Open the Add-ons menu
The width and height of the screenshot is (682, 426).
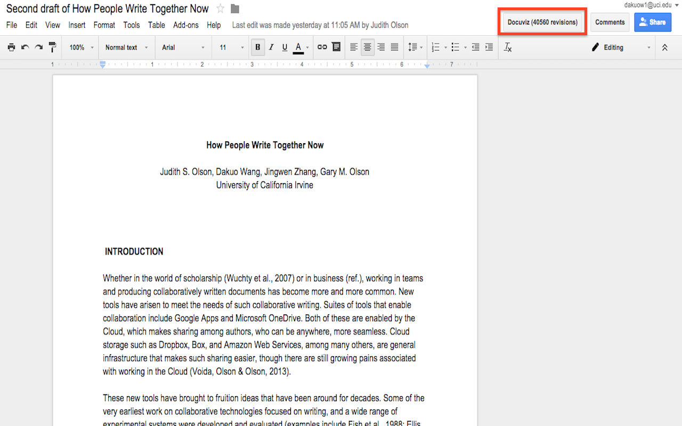tap(185, 25)
